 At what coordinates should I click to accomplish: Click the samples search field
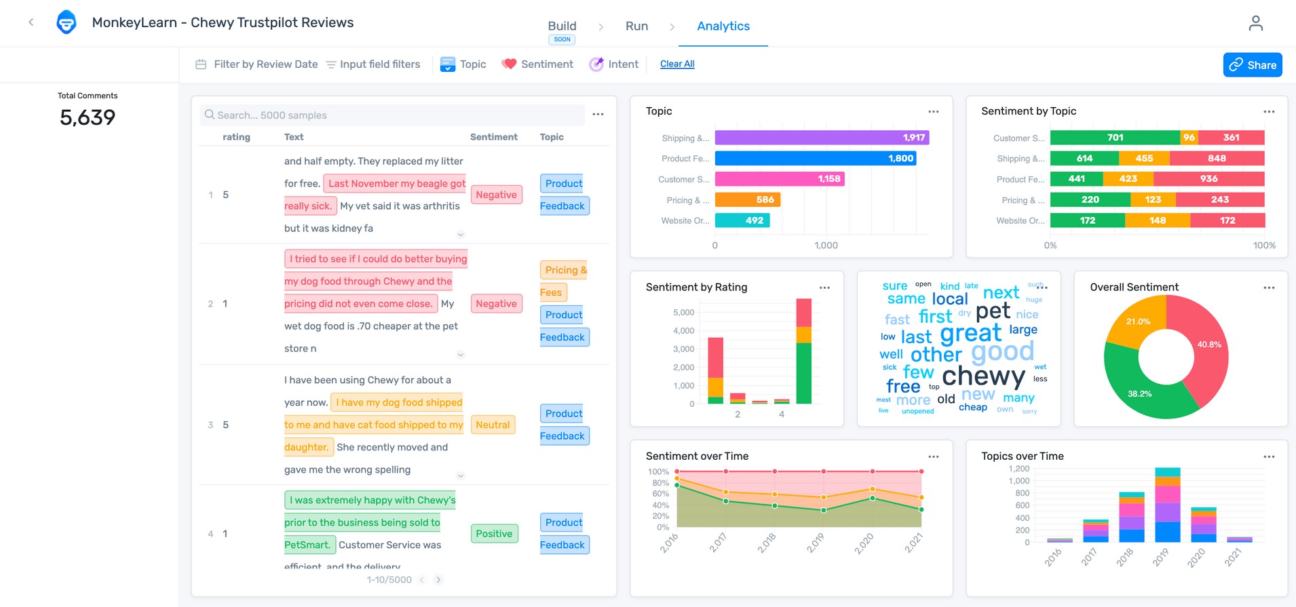click(x=392, y=115)
